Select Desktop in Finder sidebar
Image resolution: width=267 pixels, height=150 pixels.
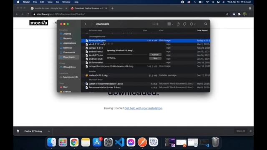(x=68, y=48)
